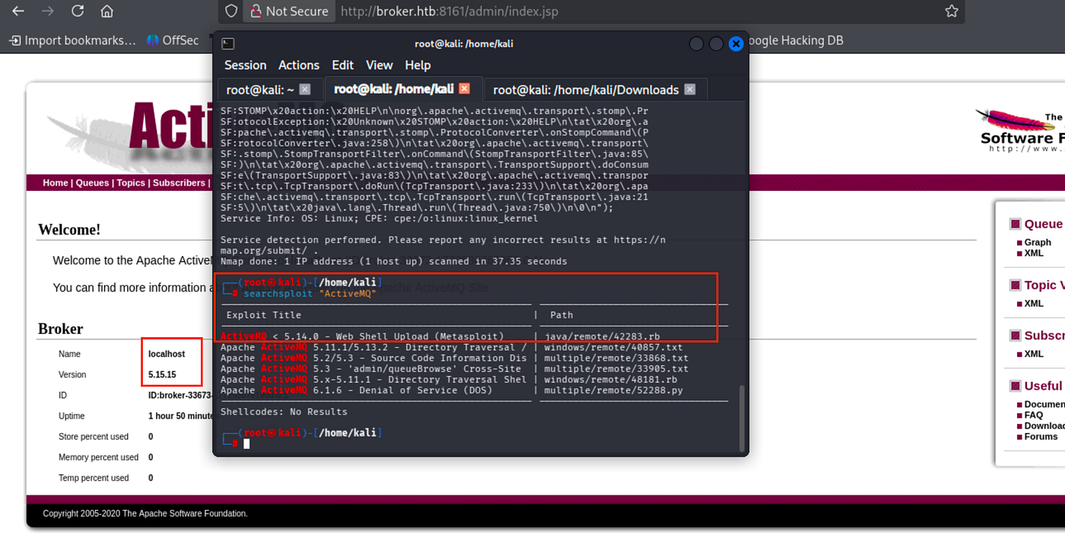Click the multiple/remote/33868.txt path
The image size is (1065, 557).
[616, 358]
